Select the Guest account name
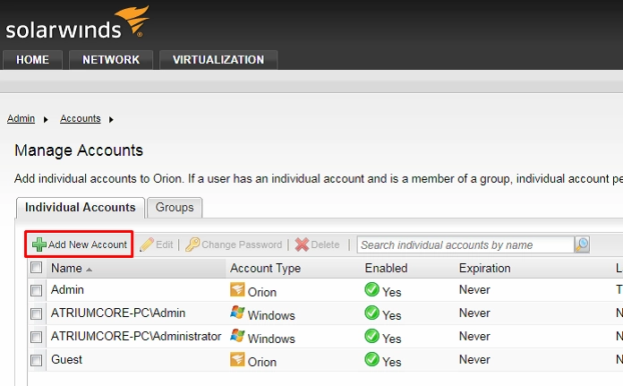The image size is (623, 386). pyautogui.click(x=66, y=359)
